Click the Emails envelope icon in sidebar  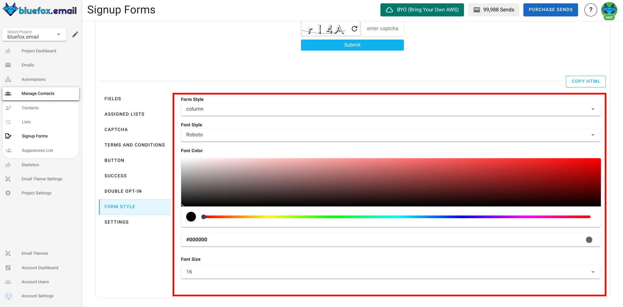pyautogui.click(x=8, y=65)
